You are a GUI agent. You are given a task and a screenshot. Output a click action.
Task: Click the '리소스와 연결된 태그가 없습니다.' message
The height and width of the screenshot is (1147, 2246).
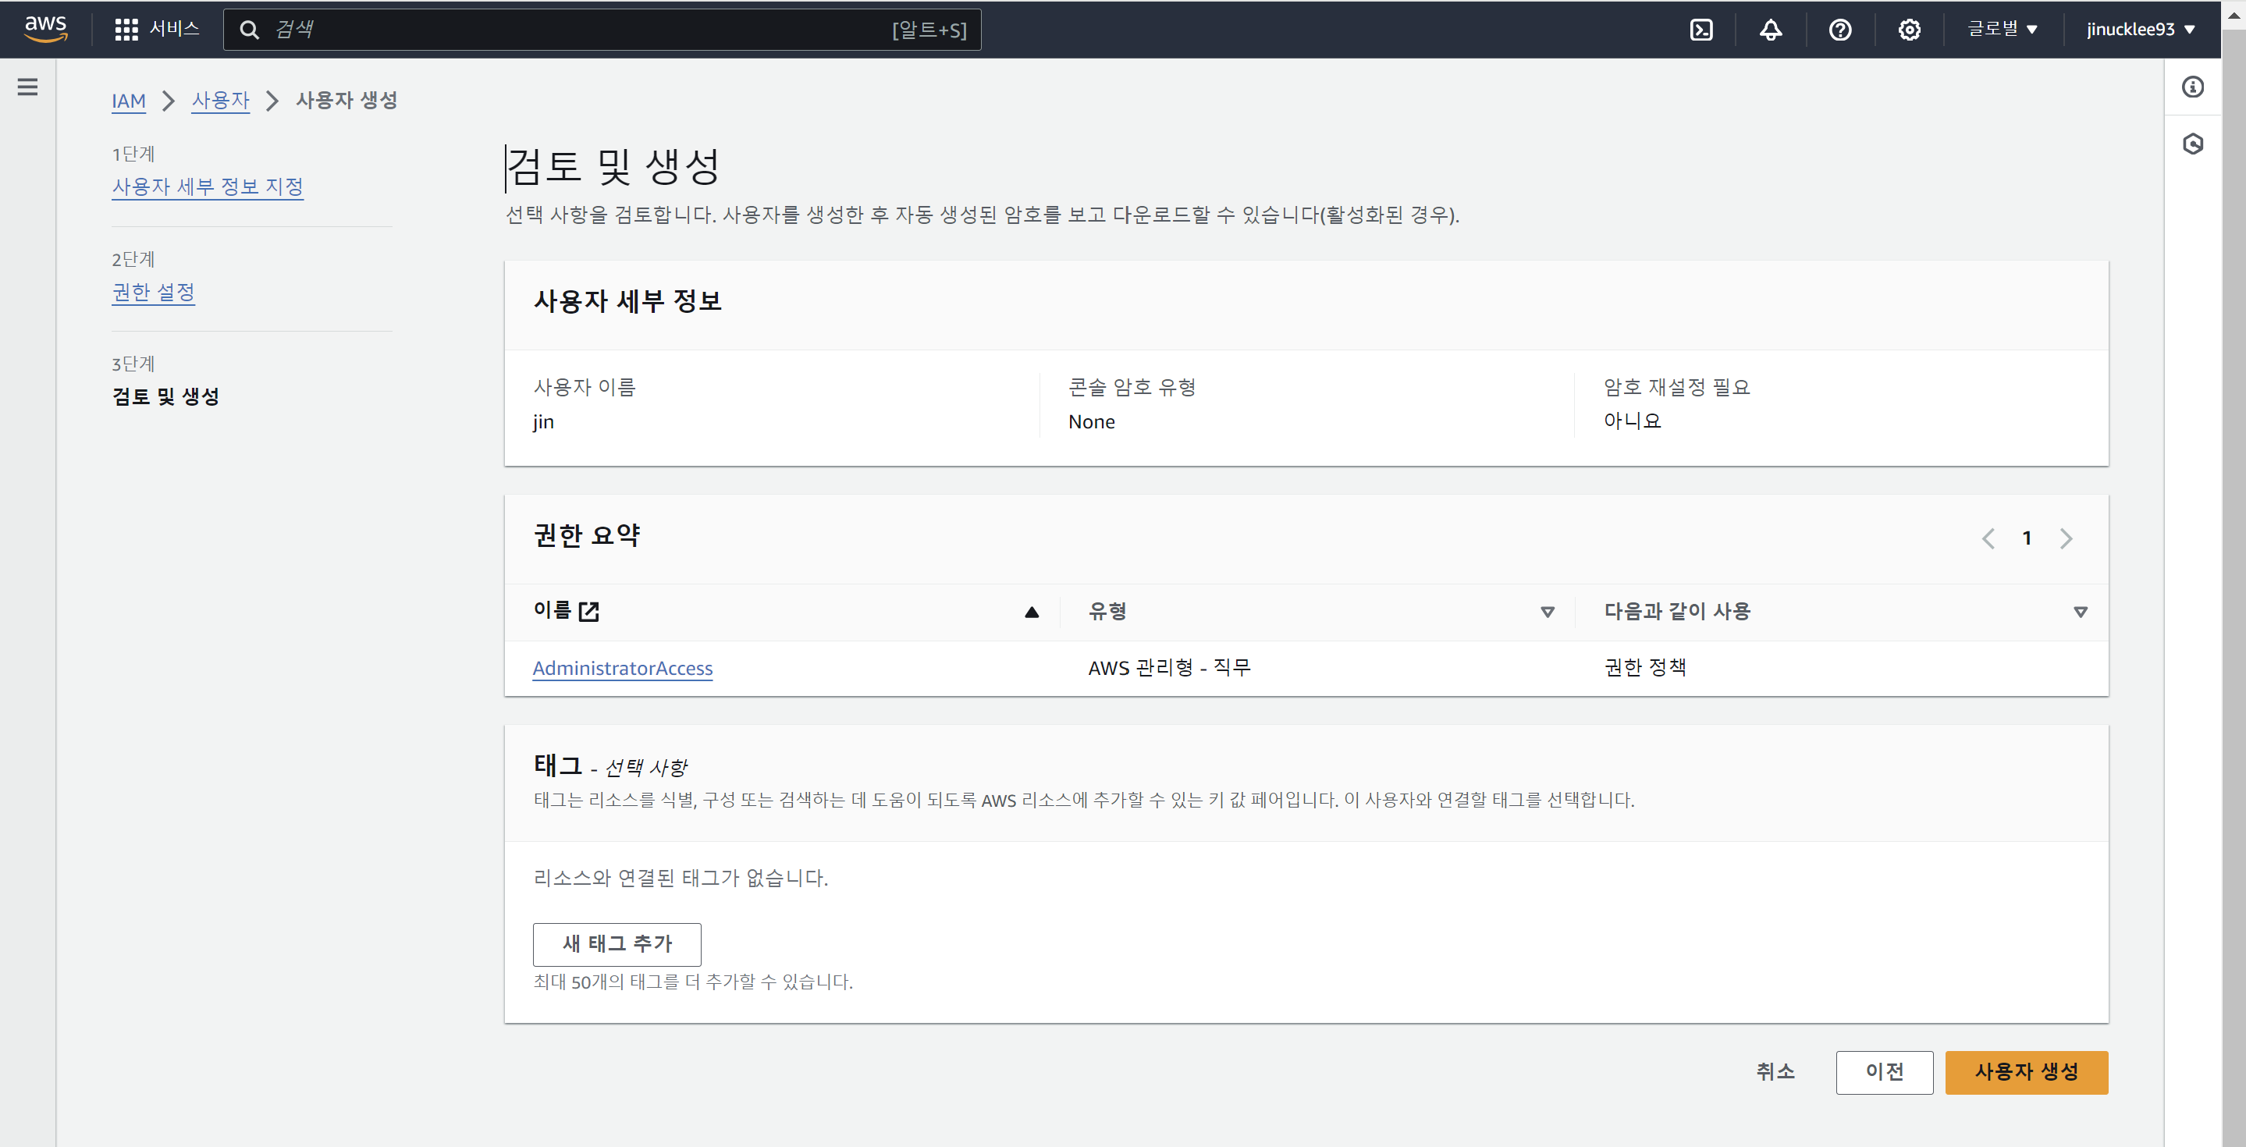point(680,878)
